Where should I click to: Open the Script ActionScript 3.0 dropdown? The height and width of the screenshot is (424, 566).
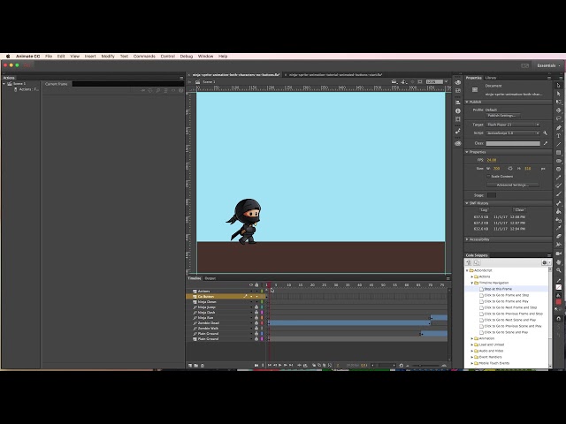(513, 133)
